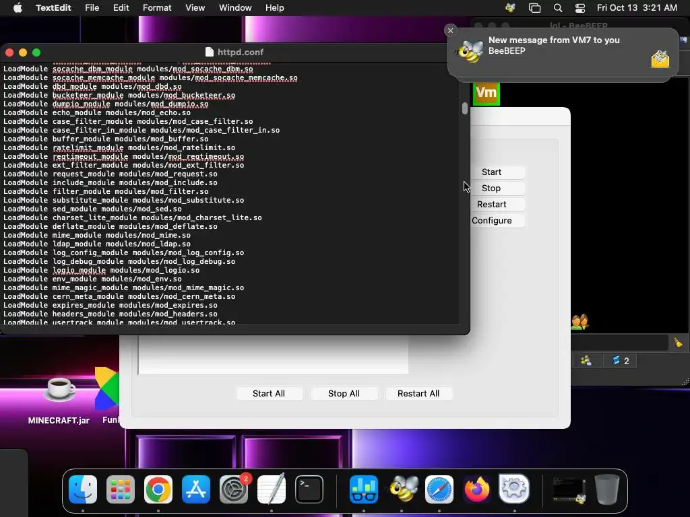690x517 pixels.
Task: Open Launchpad from the dock
Action: [x=121, y=489]
